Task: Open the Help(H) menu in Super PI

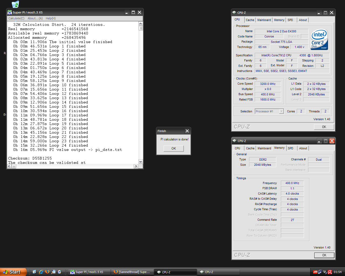Action: pyautogui.click(x=51, y=18)
